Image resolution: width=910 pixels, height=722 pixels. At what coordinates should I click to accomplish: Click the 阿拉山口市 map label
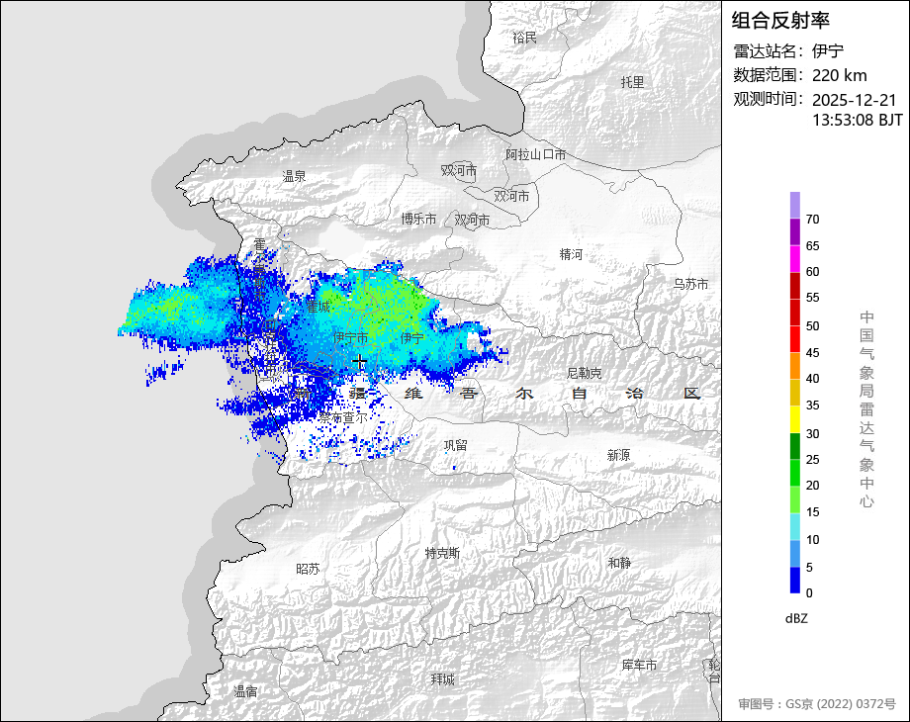click(536, 154)
